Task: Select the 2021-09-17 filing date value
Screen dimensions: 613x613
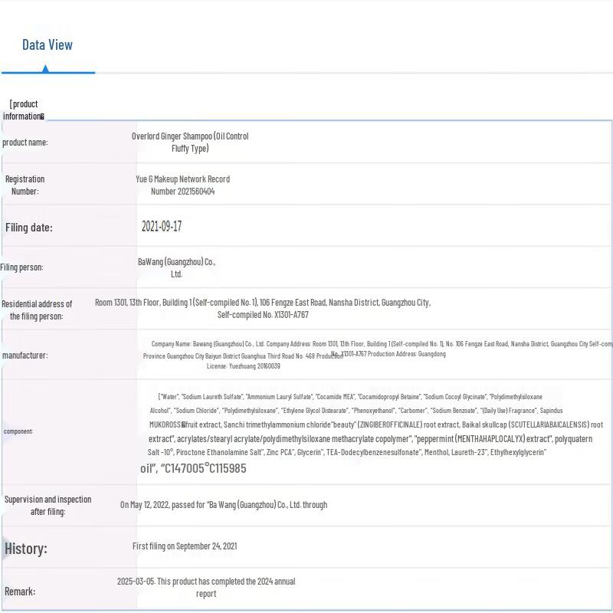Action: [162, 227]
